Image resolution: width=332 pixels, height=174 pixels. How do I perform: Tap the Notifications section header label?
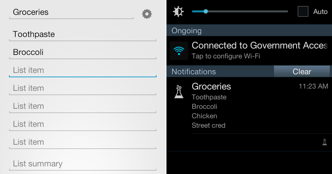click(194, 71)
